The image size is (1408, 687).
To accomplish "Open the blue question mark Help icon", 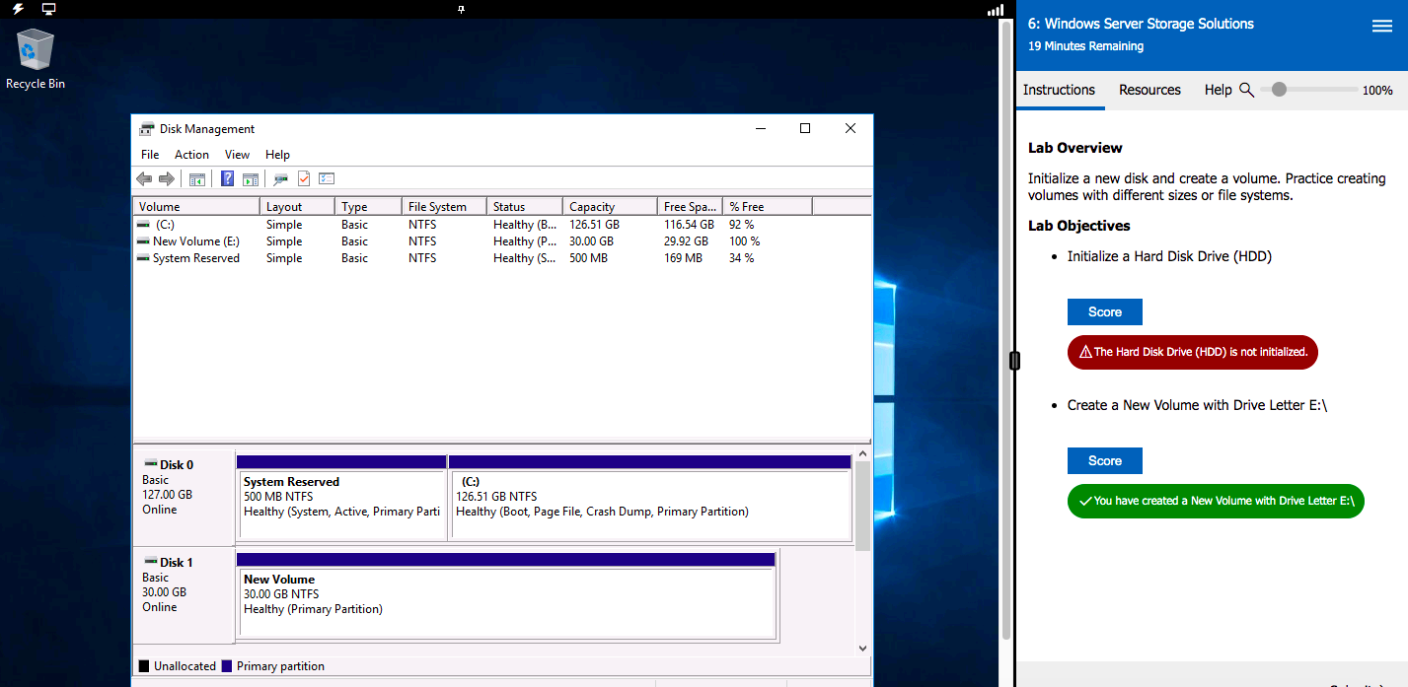I will pyautogui.click(x=227, y=179).
